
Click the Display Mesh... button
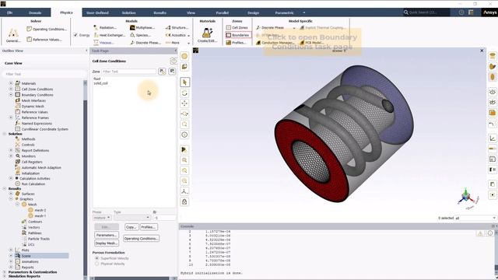[x=107, y=243]
